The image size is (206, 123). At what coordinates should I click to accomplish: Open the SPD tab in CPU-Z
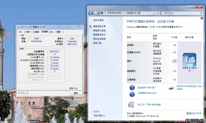click(x=51, y=32)
